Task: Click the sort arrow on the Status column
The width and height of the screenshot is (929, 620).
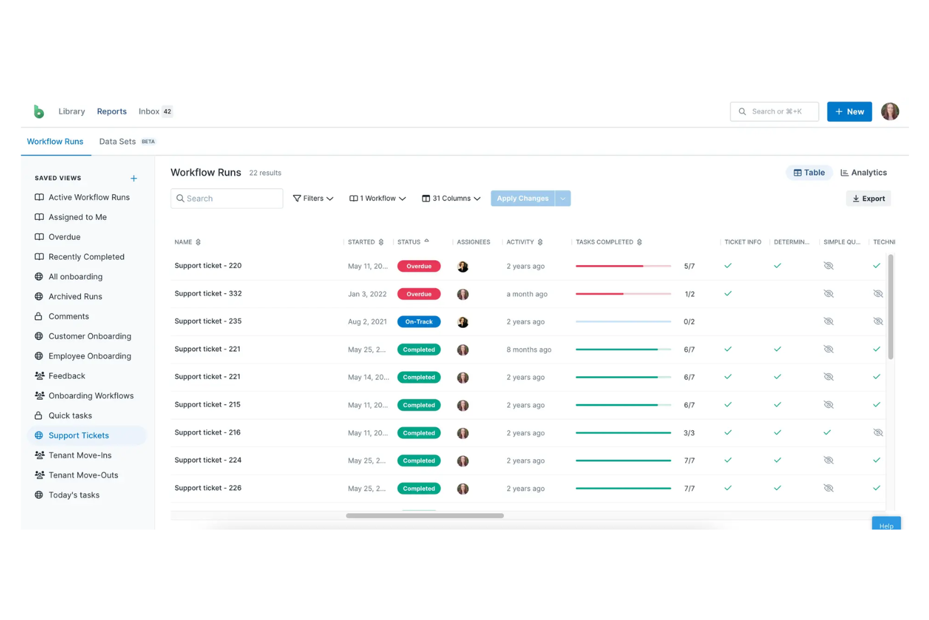Action: (x=427, y=241)
